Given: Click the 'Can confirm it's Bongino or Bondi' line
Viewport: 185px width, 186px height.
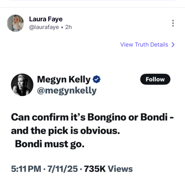Looking at the screenshot, I should 92,117.
